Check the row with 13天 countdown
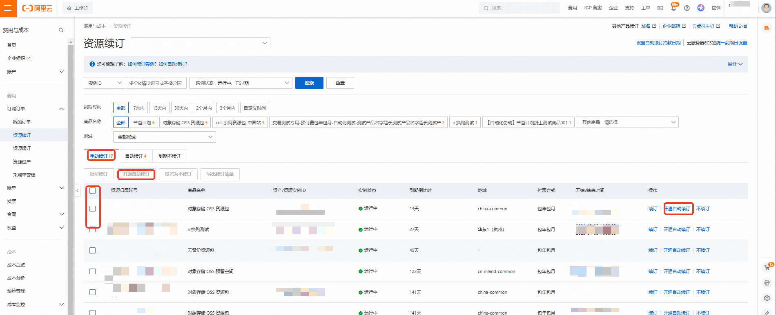The height and width of the screenshot is (315, 776). point(93,209)
